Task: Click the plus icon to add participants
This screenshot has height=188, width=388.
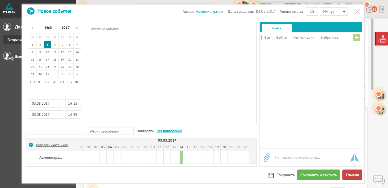Action: click(31, 145)
